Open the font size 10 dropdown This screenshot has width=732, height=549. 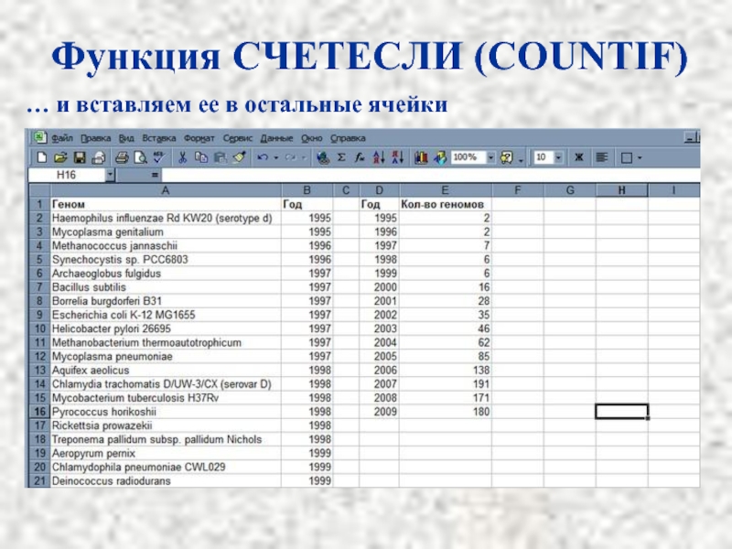click(x=558, y=157)
